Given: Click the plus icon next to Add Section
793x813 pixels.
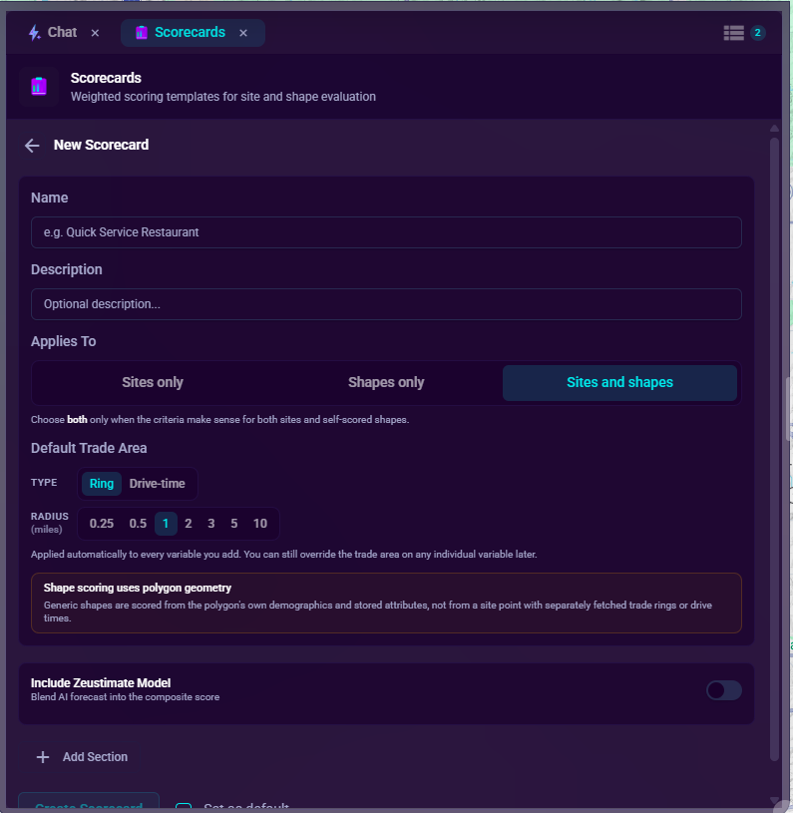Looking at the screenshot, I should 43,757.
